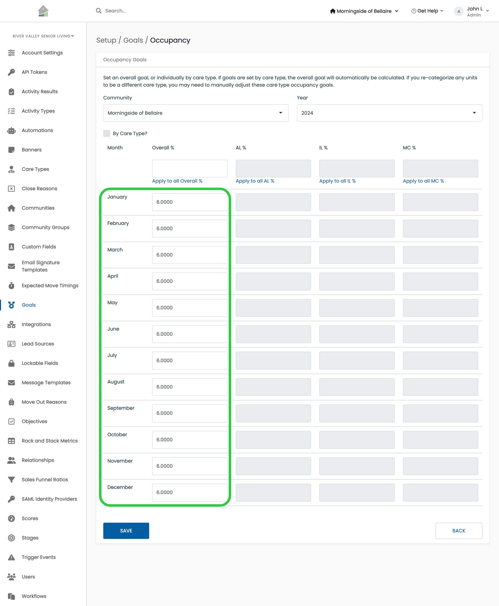Select Goals in the sidebar
The height and width of the screenshot is (606, 499).
pyautogui.click(x=29, y=305)
